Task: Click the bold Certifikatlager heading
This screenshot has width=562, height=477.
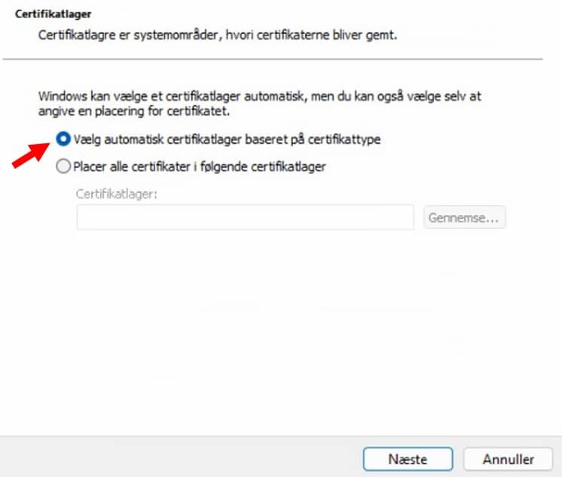Action: pyautogui.click(x=53, y=14)
